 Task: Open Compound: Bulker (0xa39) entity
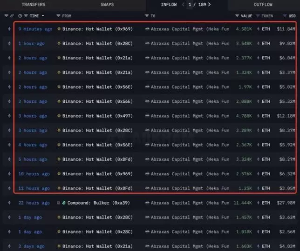[99, 203]
